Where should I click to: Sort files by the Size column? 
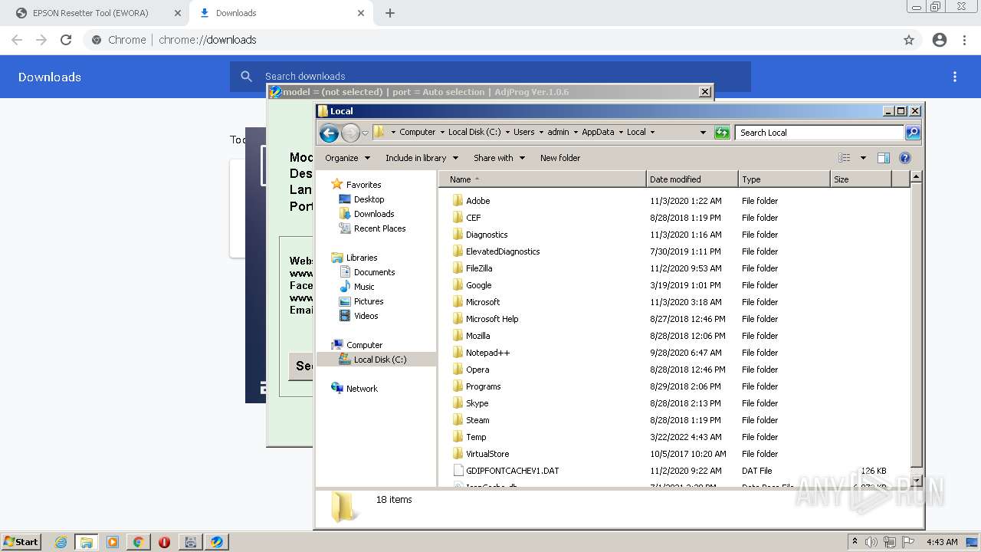coord(861,179)
